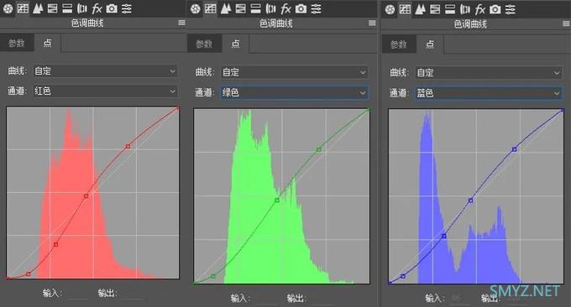The image size is (571, 307).
Task: Open Lens Corrections icon in green channel panel
Action: click(x=270, y=8)
